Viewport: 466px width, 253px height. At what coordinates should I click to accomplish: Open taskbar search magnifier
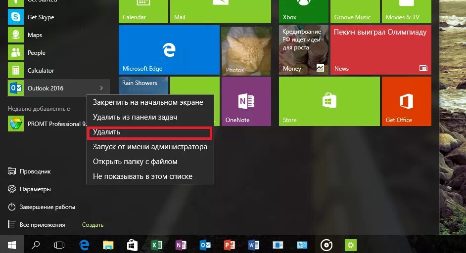coord(36,245)
